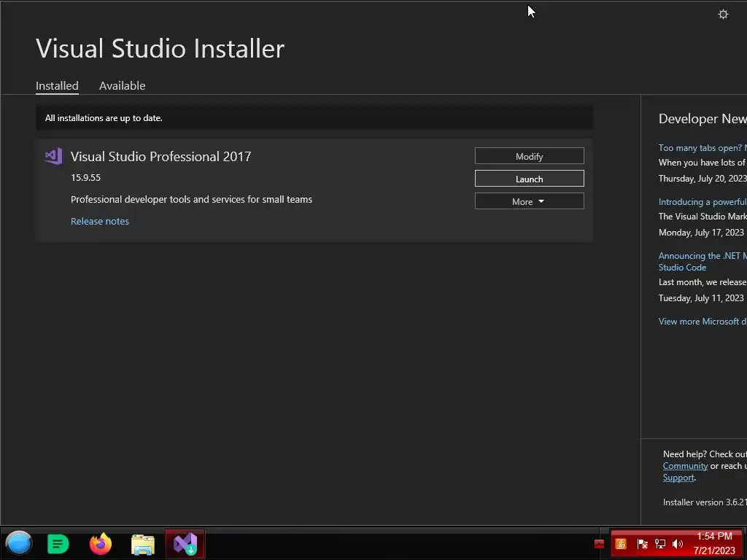Viewport: 747px width, 560px height.
Task: Click 'All installations are up to date.' message
Action: click(104, 118)
